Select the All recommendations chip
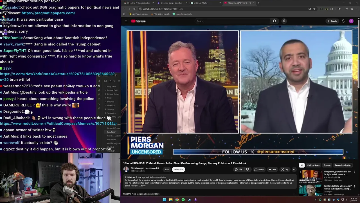 (x=302, y=165)
